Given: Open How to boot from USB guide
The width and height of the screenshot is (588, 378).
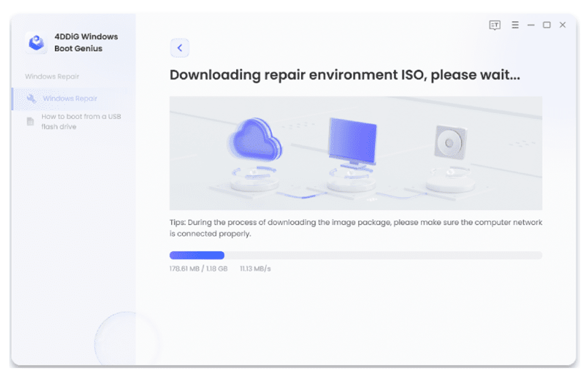Looking at the screenshot, I should coord(81,122).
